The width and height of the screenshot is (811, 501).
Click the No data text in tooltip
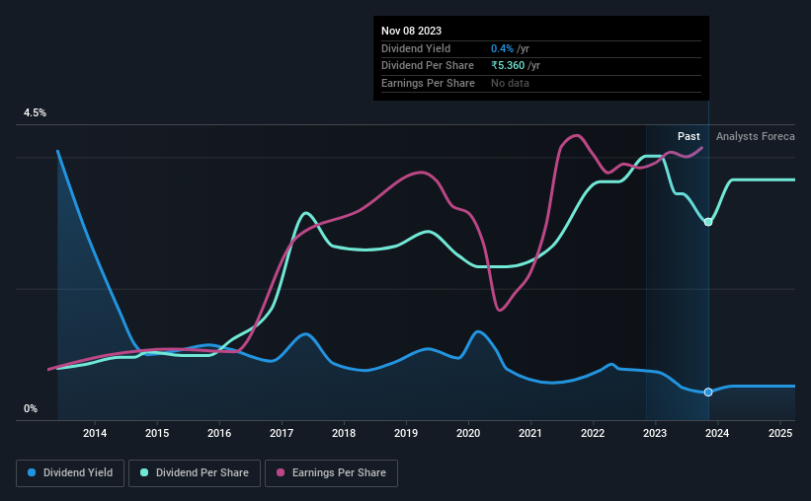click(x=511, y=83)
